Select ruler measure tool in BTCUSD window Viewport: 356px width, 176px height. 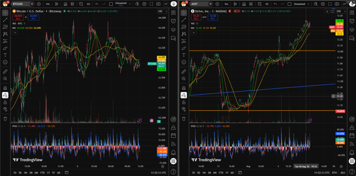(x=5, y=72)
